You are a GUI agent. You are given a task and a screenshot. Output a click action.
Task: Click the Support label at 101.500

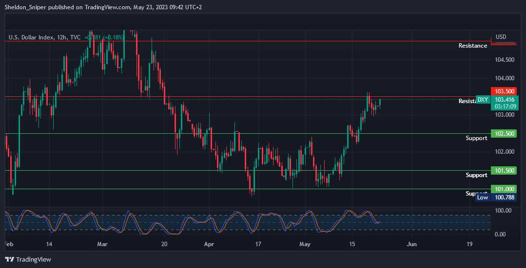[x=476, y=175]
